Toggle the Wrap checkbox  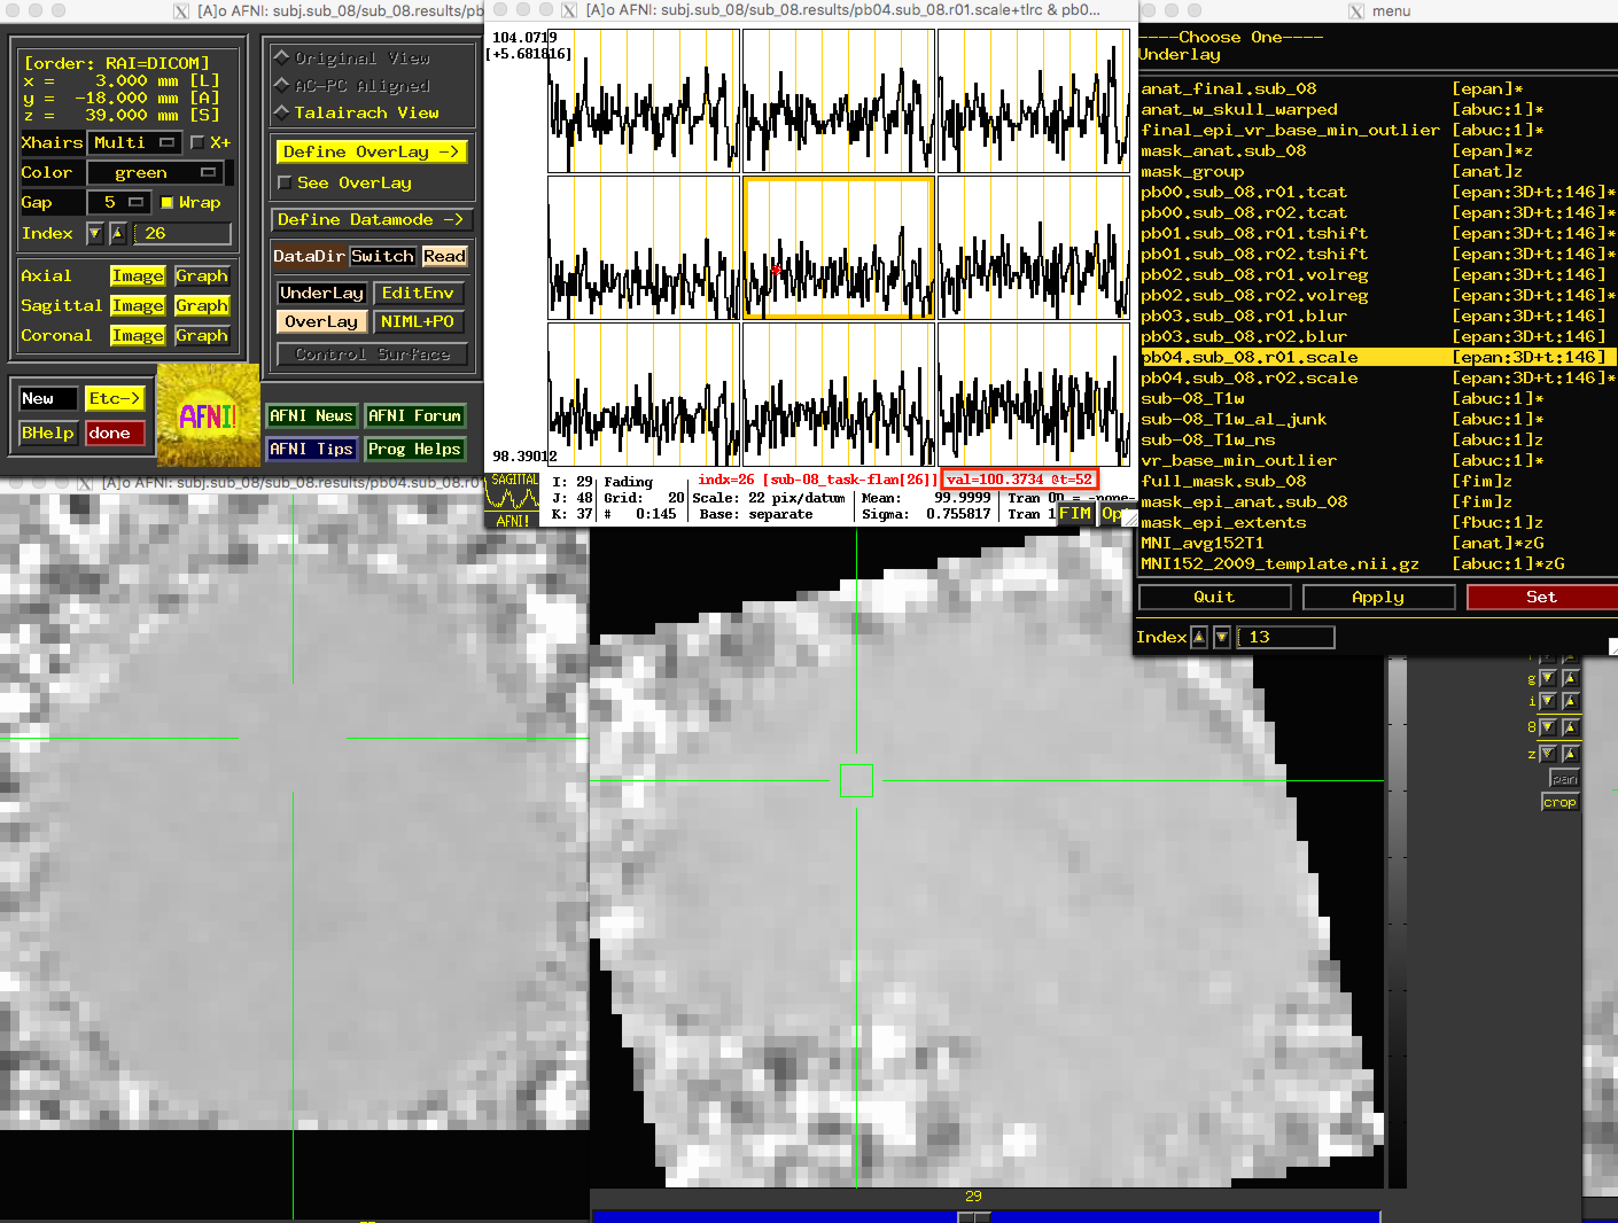pos(167,202)
